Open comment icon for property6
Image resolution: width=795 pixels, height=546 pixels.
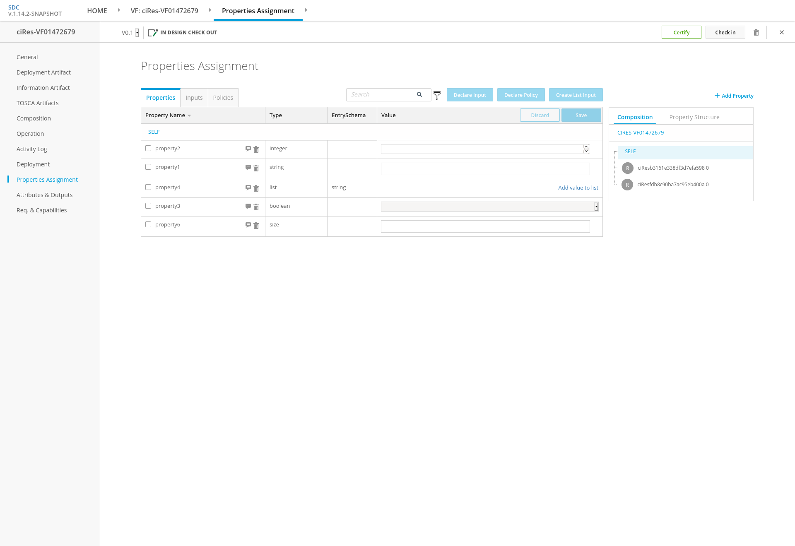(248, 225)
